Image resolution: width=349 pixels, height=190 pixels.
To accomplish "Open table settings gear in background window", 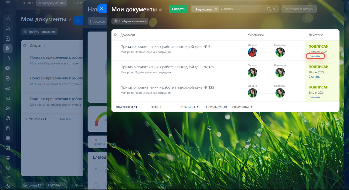I will click(x=25, y=45).
